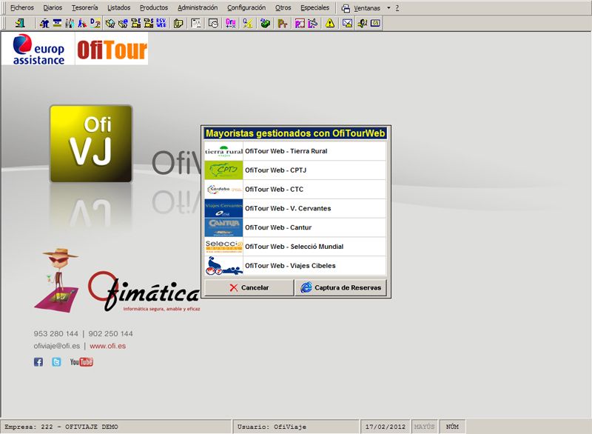592x434 pixels.
Task: Click the Pr toolbar icon
Action: [283, 24]
